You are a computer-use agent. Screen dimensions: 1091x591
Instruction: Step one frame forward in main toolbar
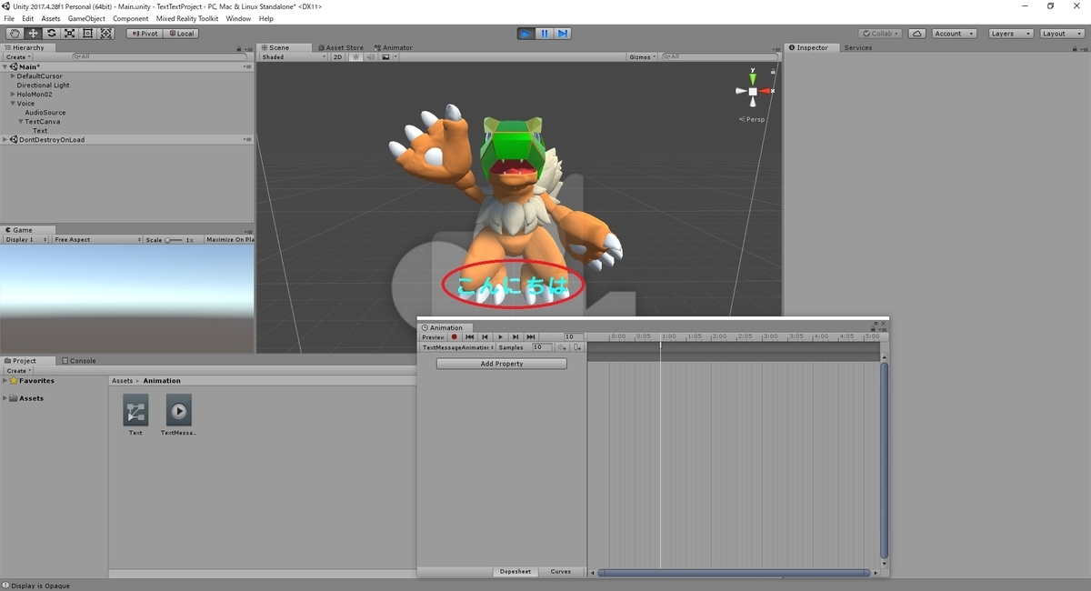tap(563, 34)
